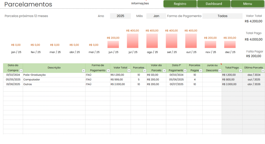
Task: Open the Data da Compra filter arrow
Action: point(21,71)
